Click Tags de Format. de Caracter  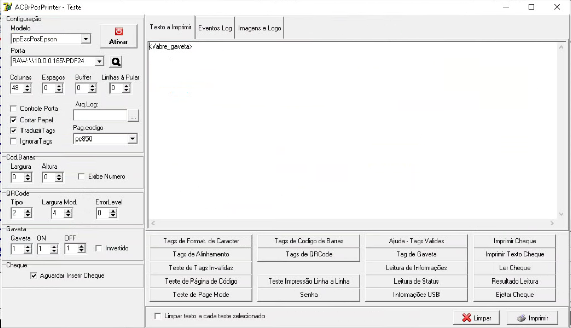(201, 241)
